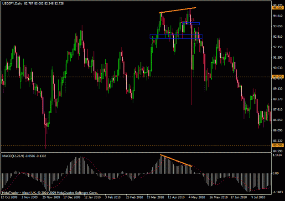Screen dimensions: 285x201
Task: Click the 25 Feb 2010 date label
Action: (x=135, y=197)
